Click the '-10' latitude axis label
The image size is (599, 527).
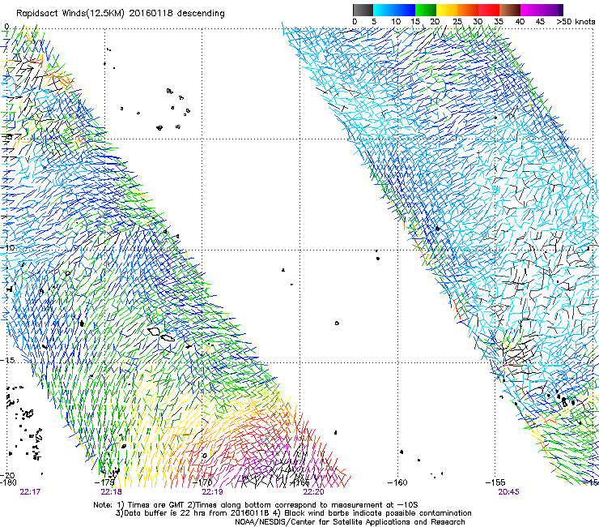pyautogui.click(x=7, y=247)
